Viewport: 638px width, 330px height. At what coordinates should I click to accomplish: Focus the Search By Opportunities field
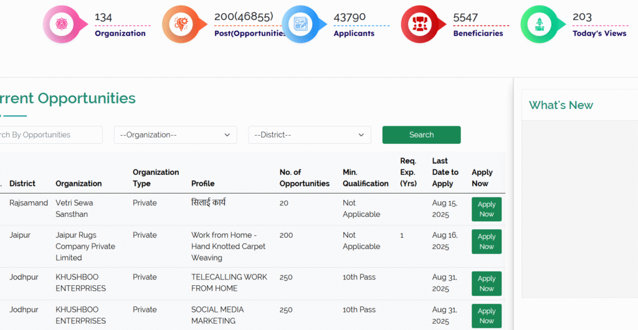(50, 134)
